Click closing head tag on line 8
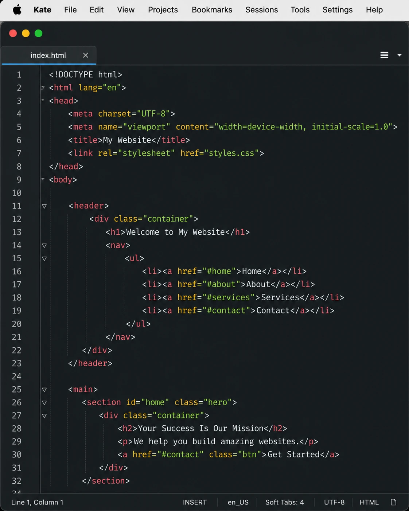 tap(66, 167)
